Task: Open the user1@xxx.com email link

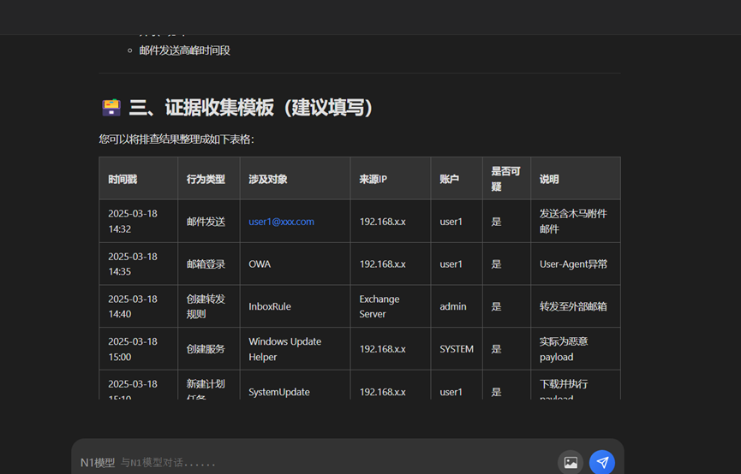Action: point(281,222)
